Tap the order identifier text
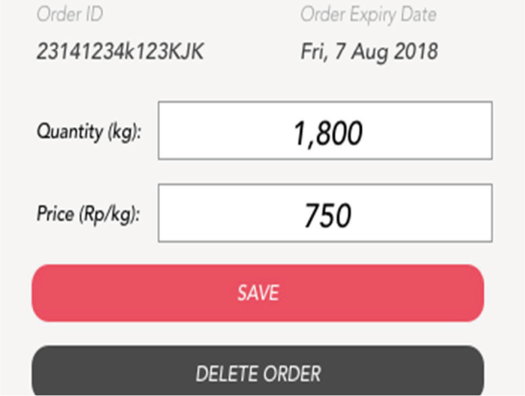525x396 pixels. tap(120, 52)
